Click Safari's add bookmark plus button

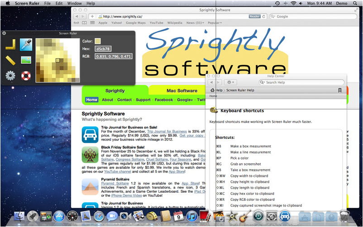[x=92, y=16]
